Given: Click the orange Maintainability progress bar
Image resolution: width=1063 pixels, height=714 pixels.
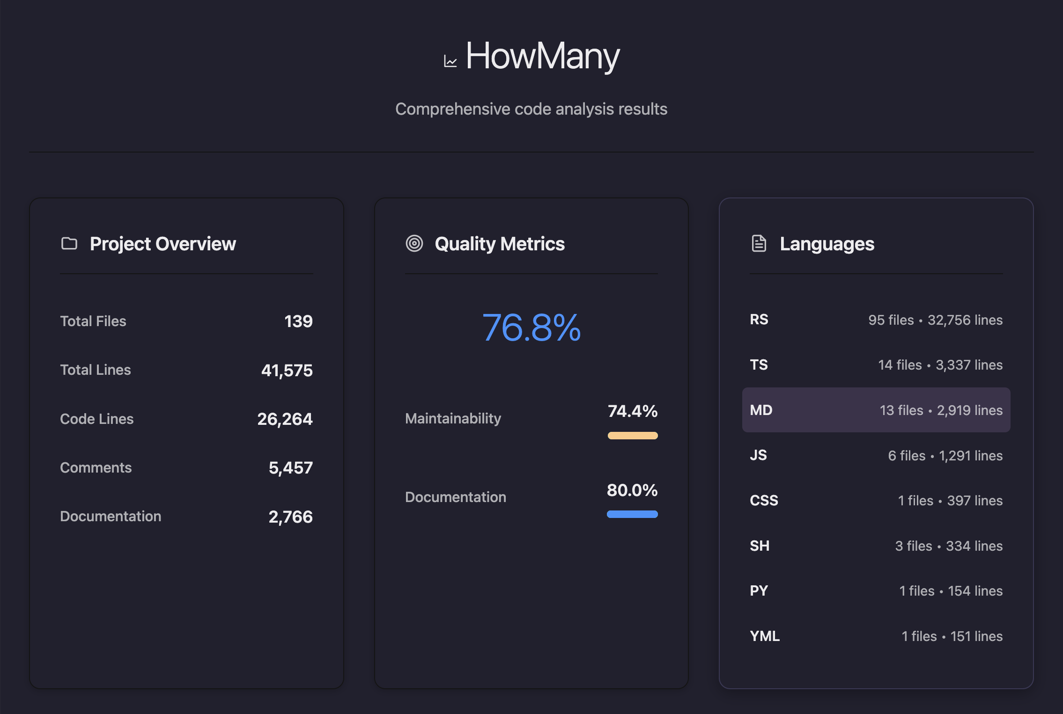Looking at the screenshot, I should pyautogui.click(x=632, y=436).
